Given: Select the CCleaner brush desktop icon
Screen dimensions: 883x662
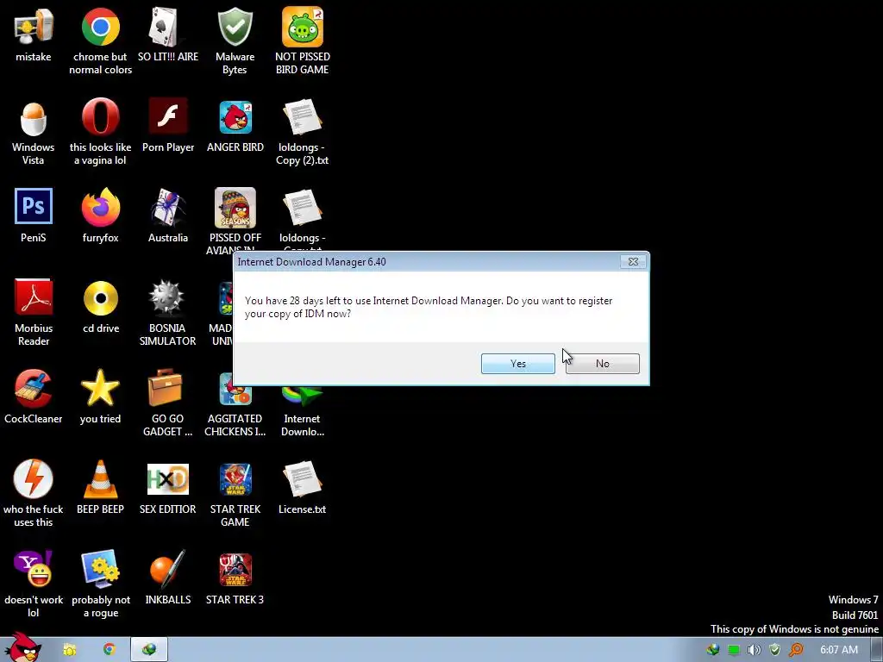Looking at the screenshot, I should point(34,397).
